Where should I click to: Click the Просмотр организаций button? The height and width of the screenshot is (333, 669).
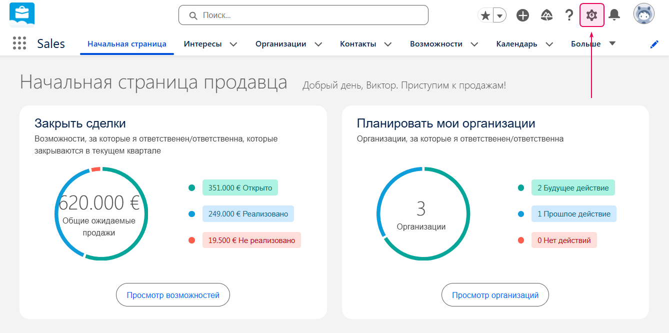tap(494, 294)
